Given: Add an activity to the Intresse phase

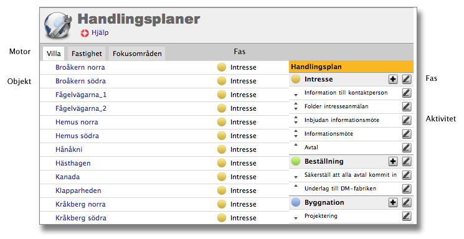Looking at the screenshot, I should click(393, 79).
